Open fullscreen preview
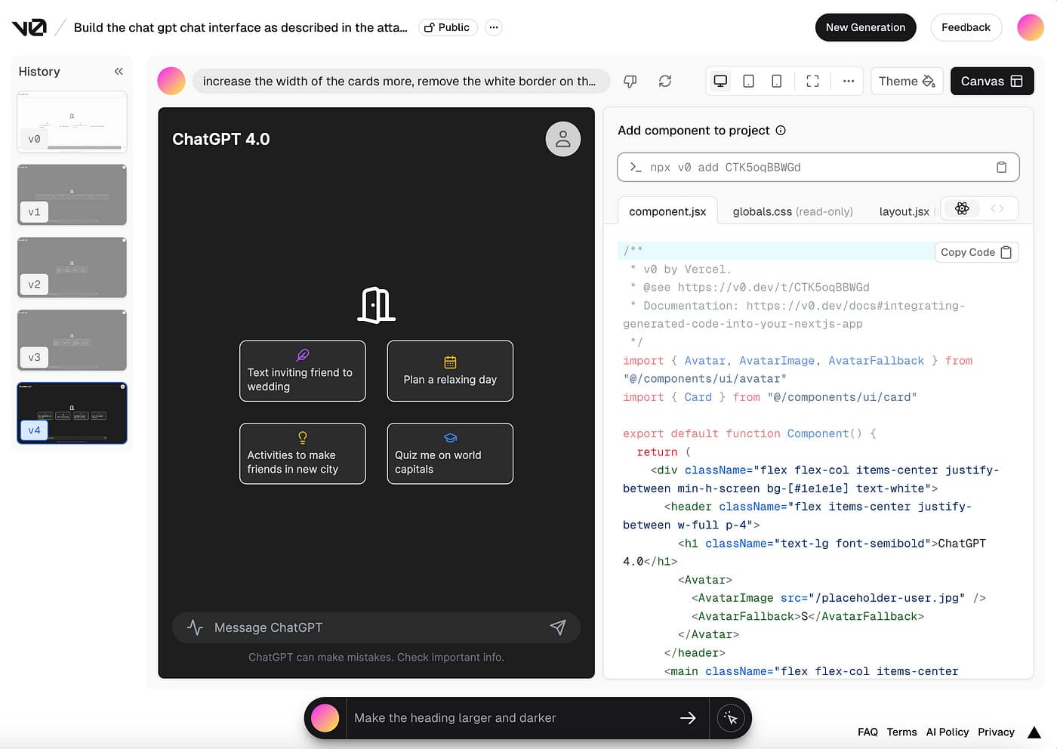1057x749 pixels. [x=812, y=82]
